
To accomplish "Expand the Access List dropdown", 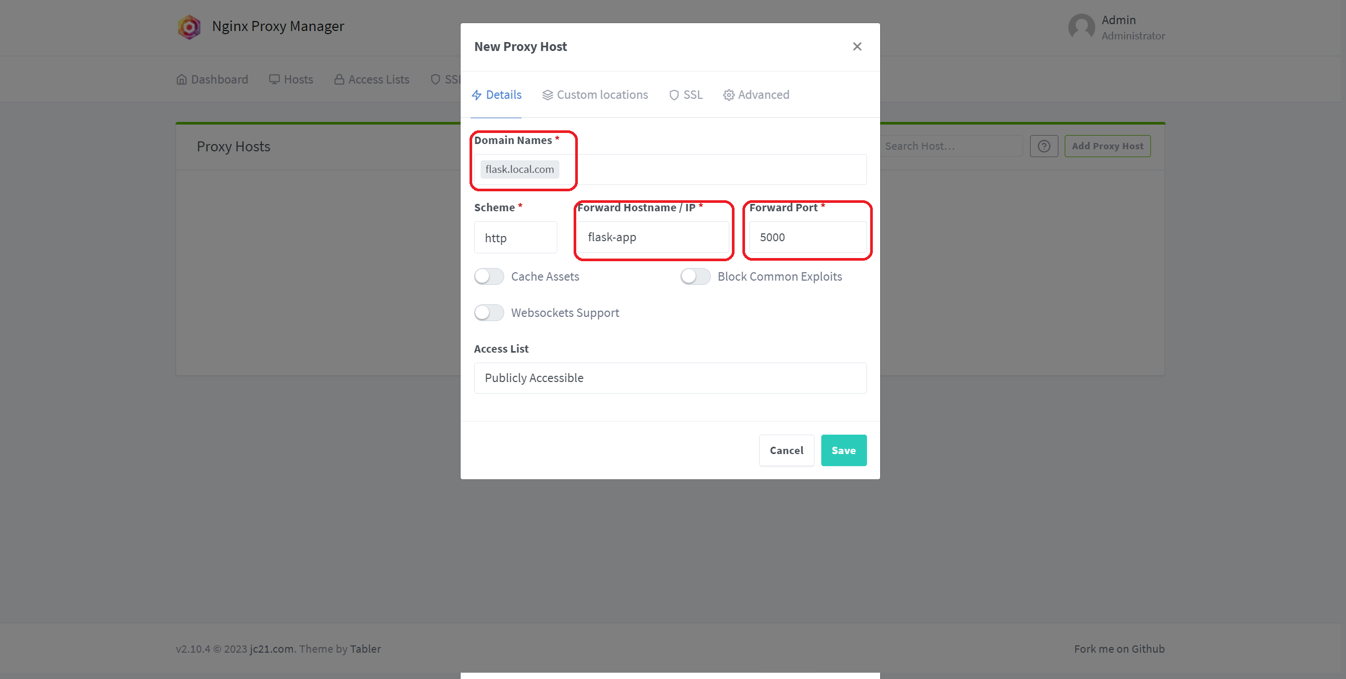I will point(670,378).
